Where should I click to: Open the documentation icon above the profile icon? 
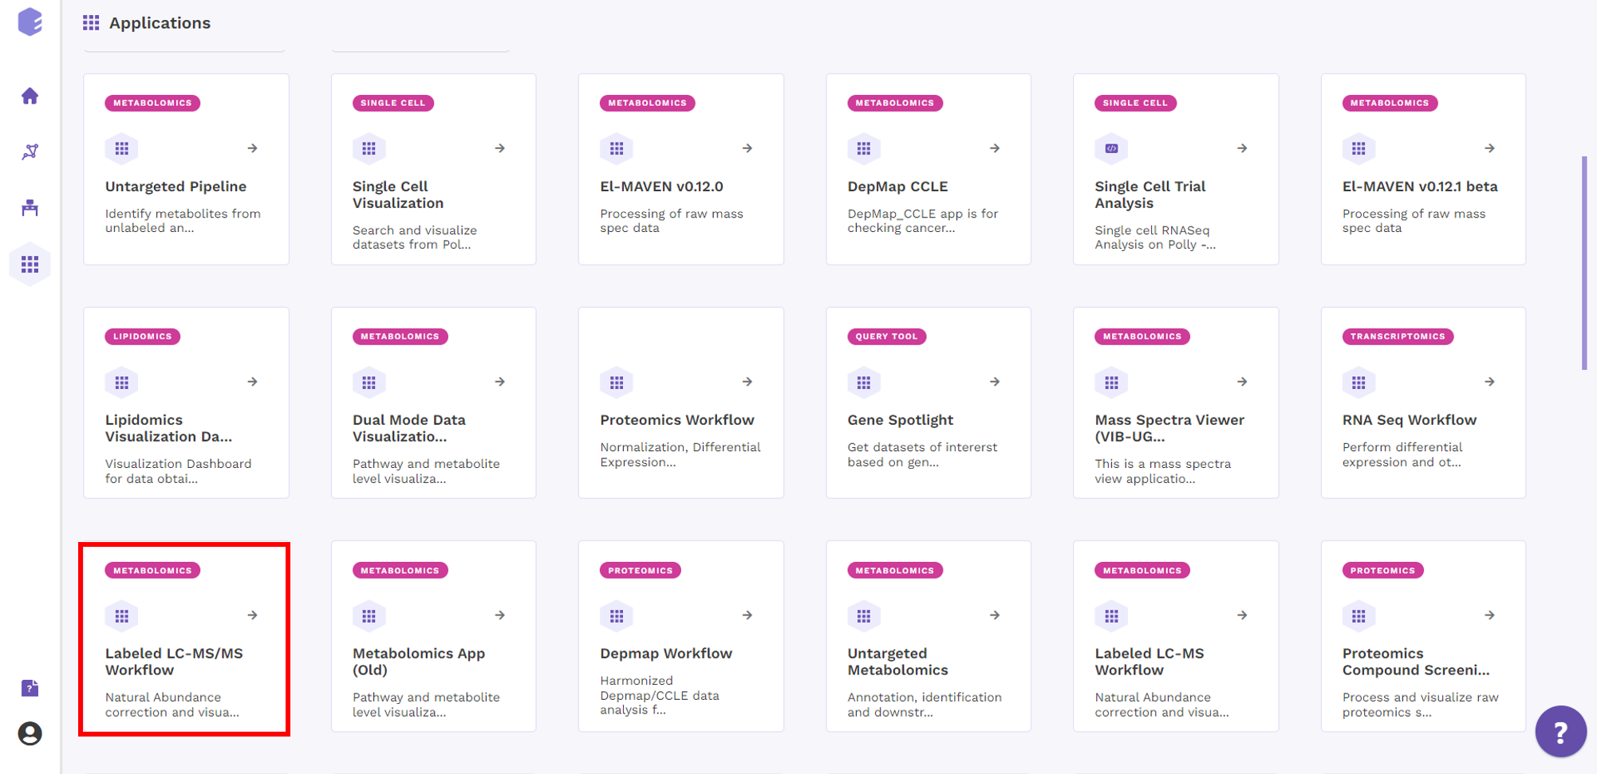coord(30,688)
